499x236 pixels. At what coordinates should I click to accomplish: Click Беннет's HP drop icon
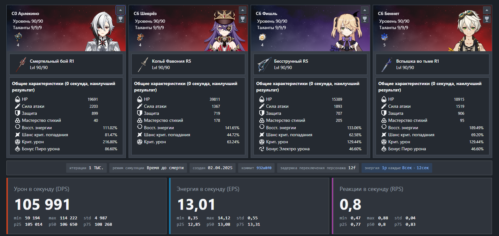click(384, 99)
